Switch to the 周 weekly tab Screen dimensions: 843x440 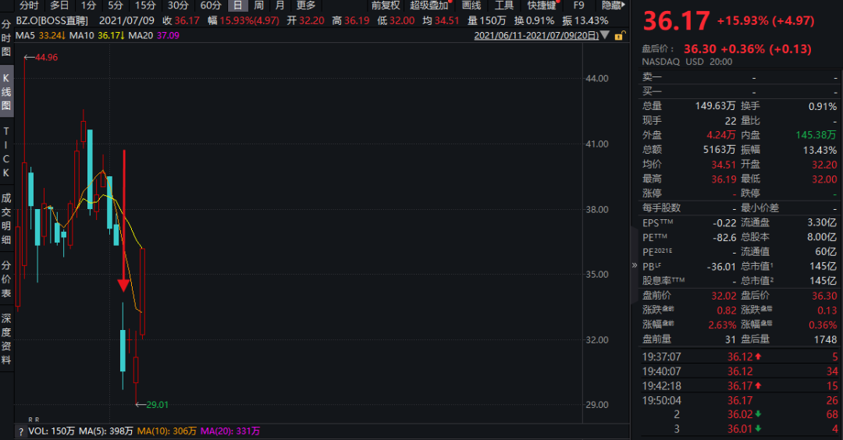[258, 5]
